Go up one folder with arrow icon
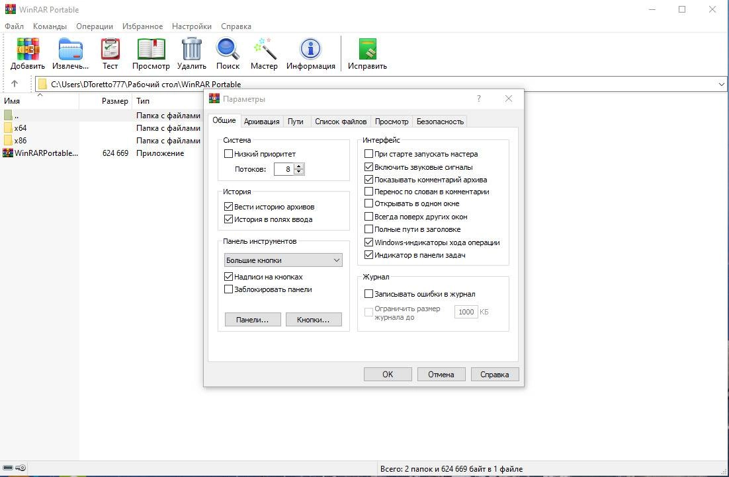Viewport: 729px width, 477px height. coord(15,84)
